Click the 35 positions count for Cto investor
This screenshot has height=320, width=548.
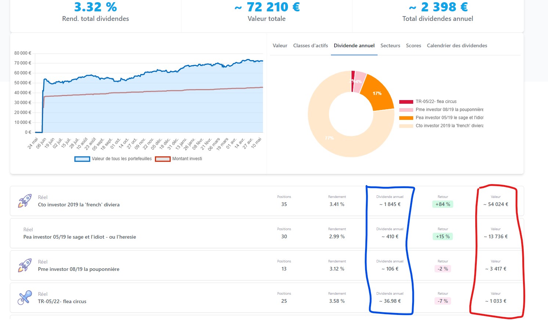click(x=284, y=204)
